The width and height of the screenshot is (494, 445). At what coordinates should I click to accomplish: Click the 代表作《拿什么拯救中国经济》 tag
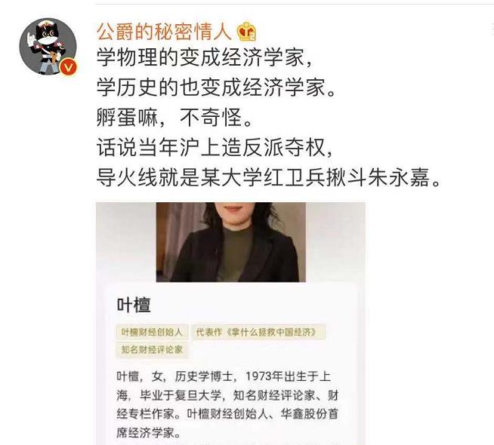pos(258,332)
